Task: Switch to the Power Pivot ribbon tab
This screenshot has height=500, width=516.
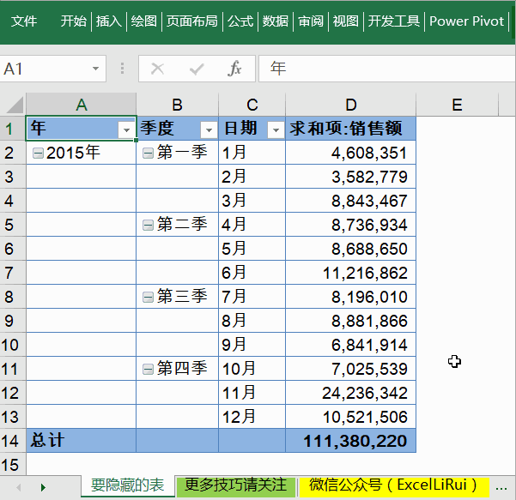Action: [466, 21]
